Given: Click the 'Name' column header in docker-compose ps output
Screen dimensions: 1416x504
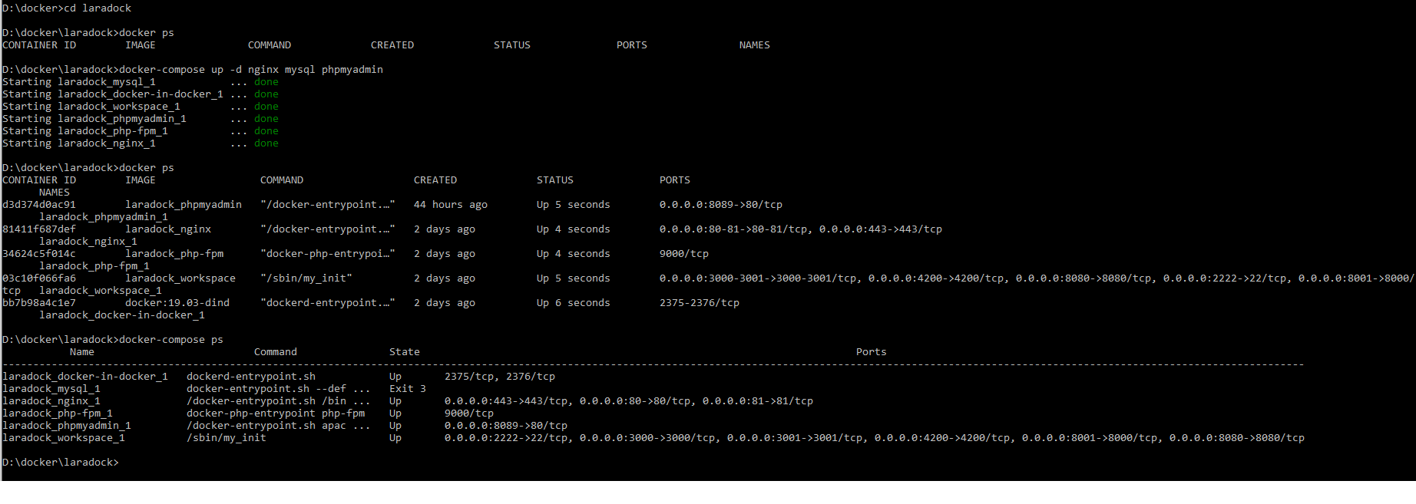Looking at the screenshot, I should 82,352.
